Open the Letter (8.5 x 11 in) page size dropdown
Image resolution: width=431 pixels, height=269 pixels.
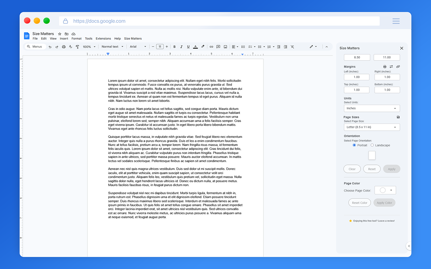click(x=372, y=127)
